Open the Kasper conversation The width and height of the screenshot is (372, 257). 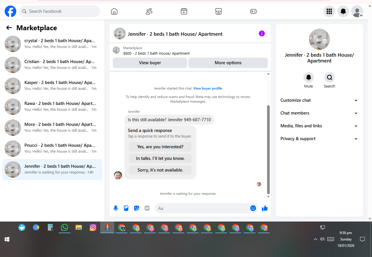pos(52,86)
